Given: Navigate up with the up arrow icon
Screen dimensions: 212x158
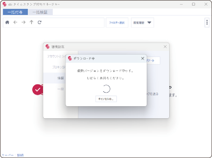Looking at the screenshot, I should pyautogui.click(x=31, y=23).
